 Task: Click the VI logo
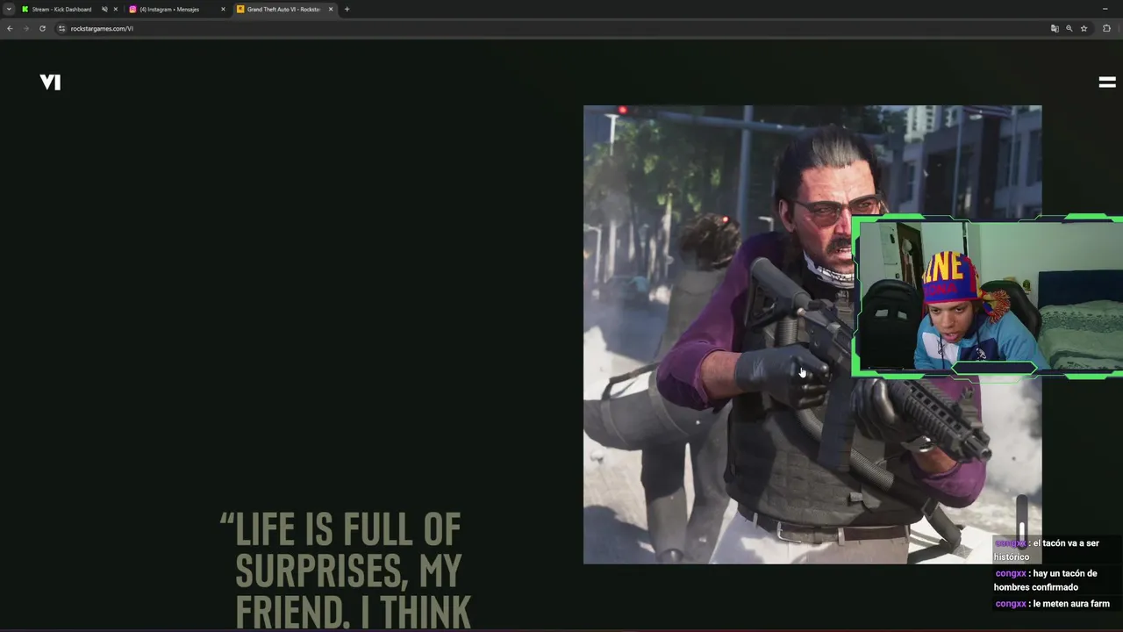pos(50,82)
